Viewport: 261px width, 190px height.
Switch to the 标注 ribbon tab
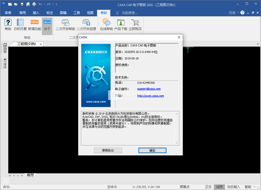pos(50,13)
